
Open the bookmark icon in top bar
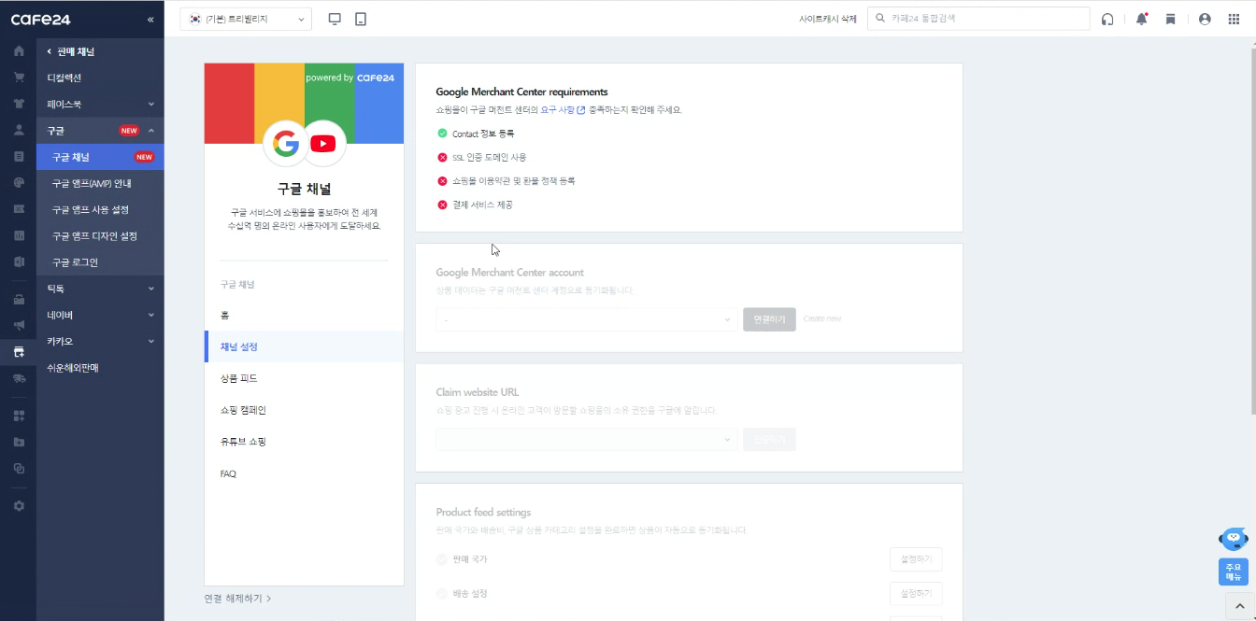[1170, 19]
